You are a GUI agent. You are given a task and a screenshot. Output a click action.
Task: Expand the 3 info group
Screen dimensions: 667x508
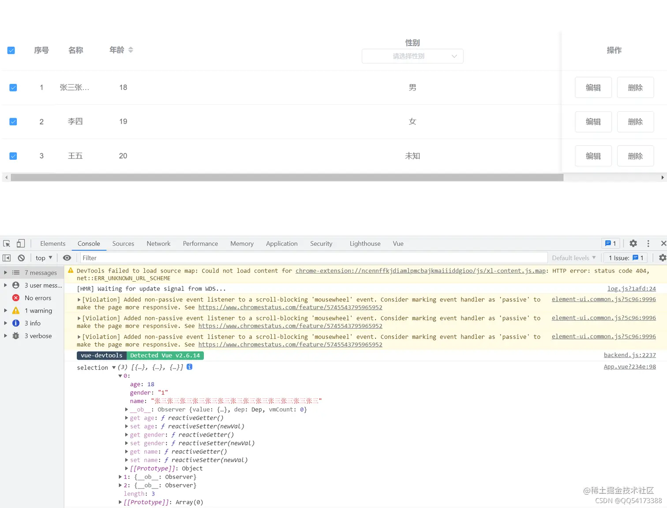click(x=5, y=323)
